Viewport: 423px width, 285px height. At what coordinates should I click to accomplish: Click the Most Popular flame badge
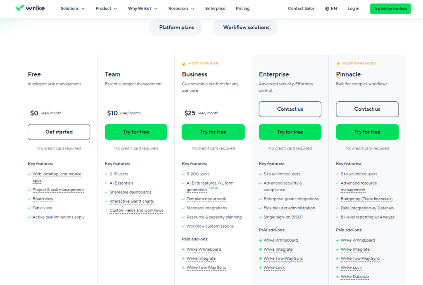(184, 64)
